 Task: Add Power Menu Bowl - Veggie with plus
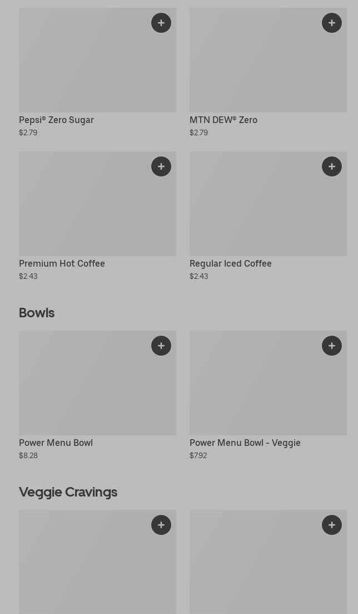332,346
